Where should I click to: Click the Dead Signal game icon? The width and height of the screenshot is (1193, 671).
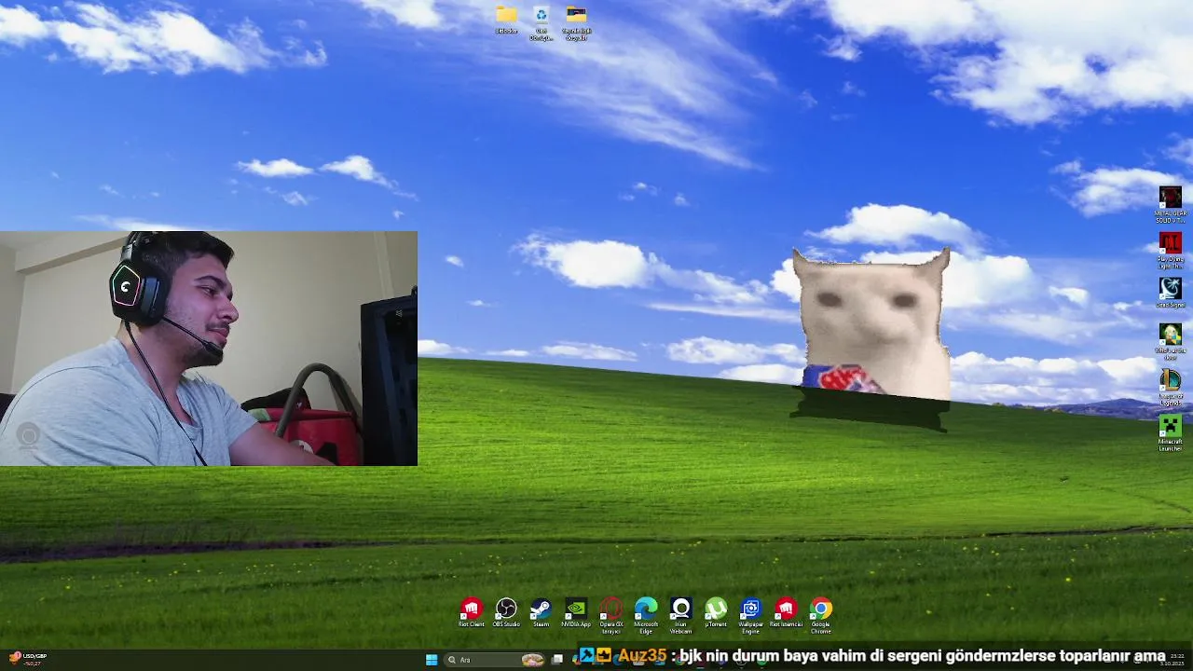(x=1171, y=293)
